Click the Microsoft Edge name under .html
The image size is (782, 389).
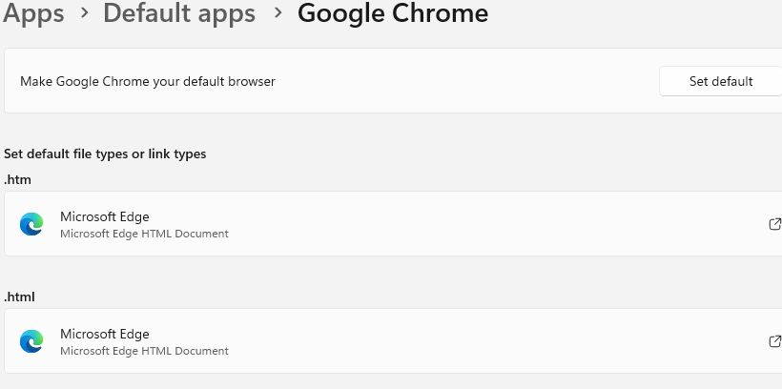pyautogui.click(x=105, y=334)
